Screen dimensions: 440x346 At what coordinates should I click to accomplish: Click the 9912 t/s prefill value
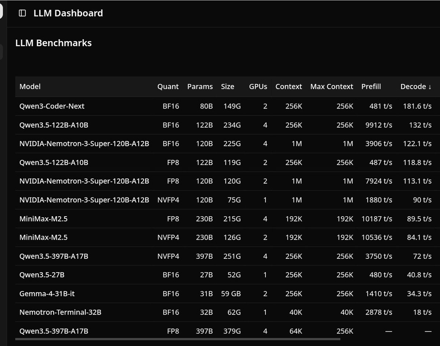pos(379,125)
